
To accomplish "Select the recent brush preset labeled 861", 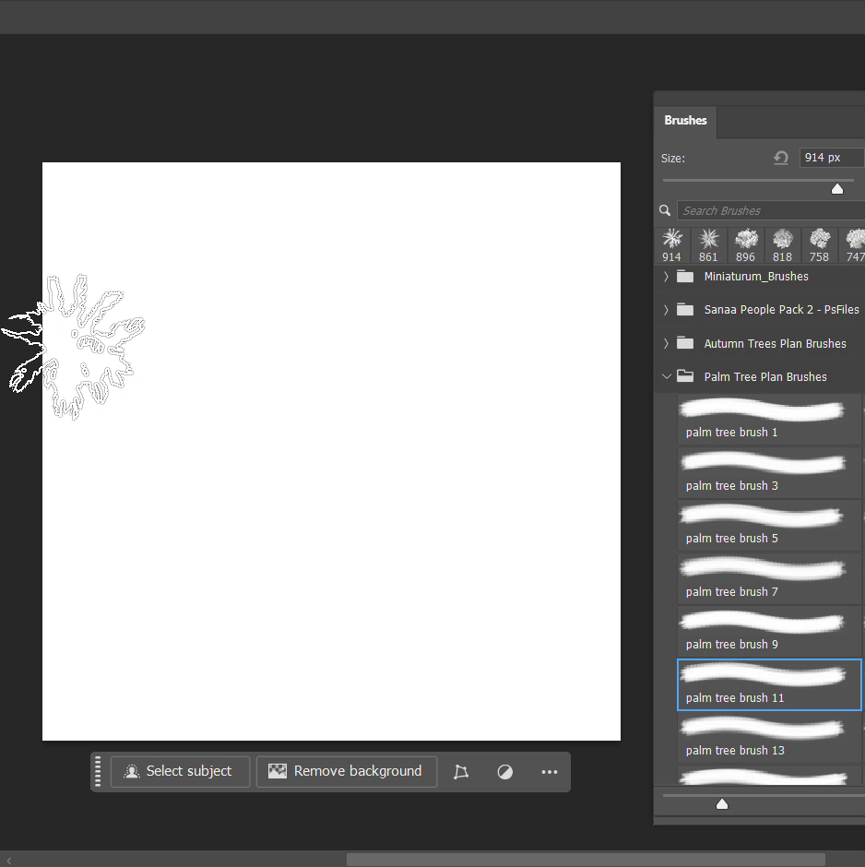I will [708, 245].
